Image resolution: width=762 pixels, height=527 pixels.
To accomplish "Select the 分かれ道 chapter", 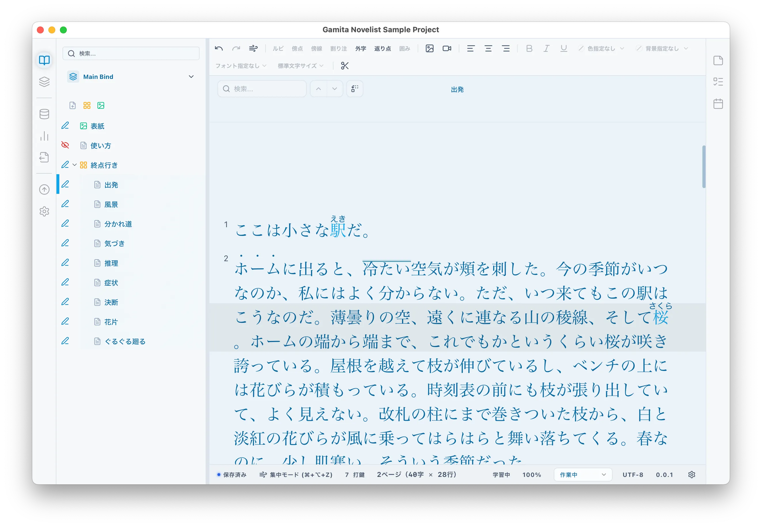I will click(118, 224).
